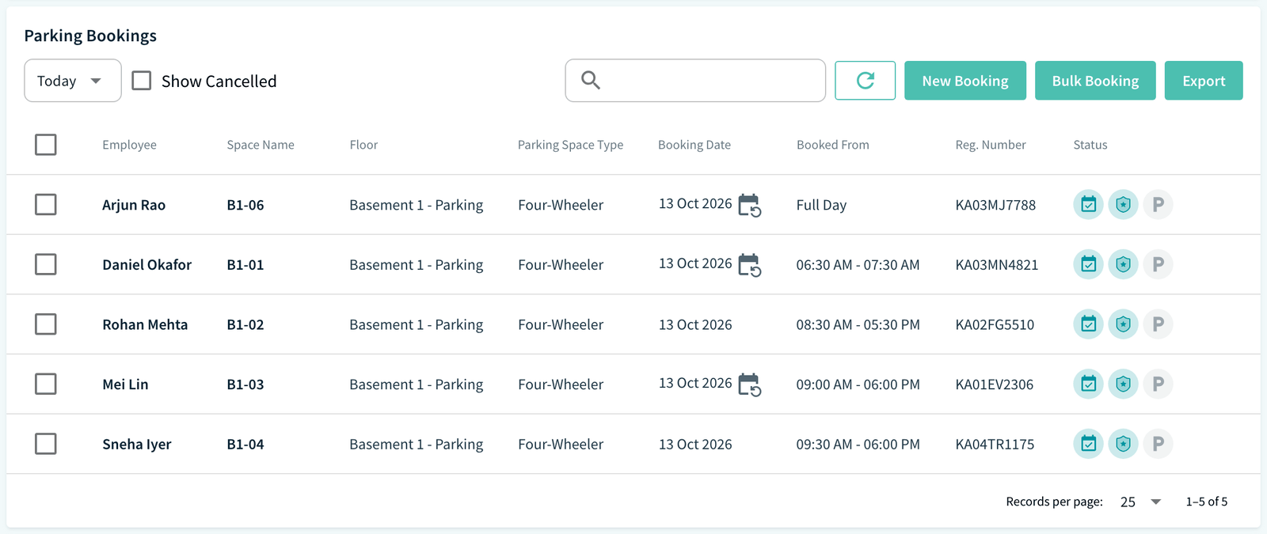
Task: Open the records per page dropdown
Action: 1140,502
